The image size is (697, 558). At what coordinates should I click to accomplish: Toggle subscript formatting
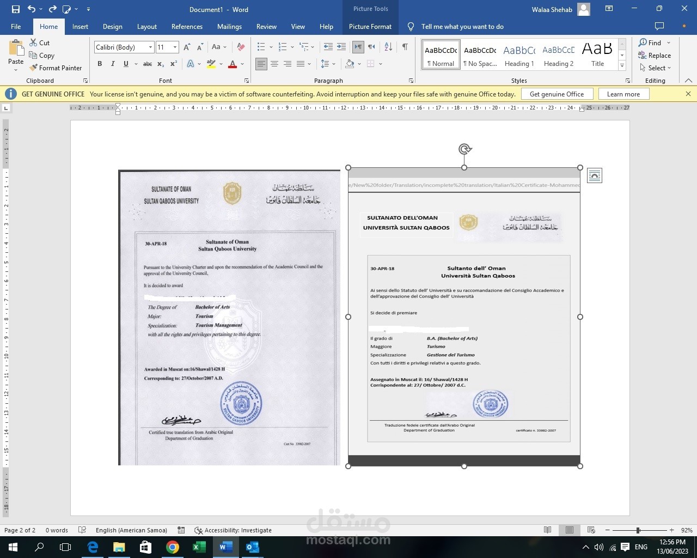161,64
